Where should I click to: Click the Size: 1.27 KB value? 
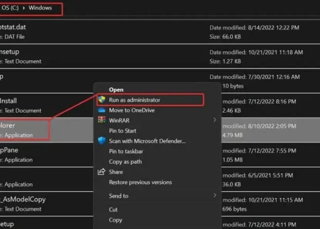[225, 61]
